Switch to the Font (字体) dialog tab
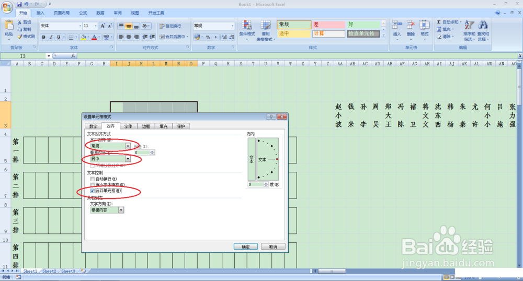 (128, 126)
